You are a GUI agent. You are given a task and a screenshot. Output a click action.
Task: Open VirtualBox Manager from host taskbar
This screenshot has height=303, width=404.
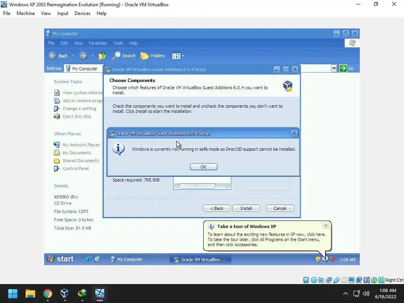(64, 294)
